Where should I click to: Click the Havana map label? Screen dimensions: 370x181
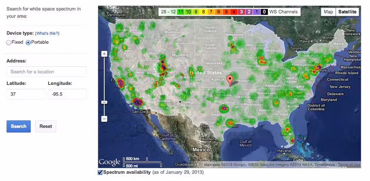tap(284, 151)
